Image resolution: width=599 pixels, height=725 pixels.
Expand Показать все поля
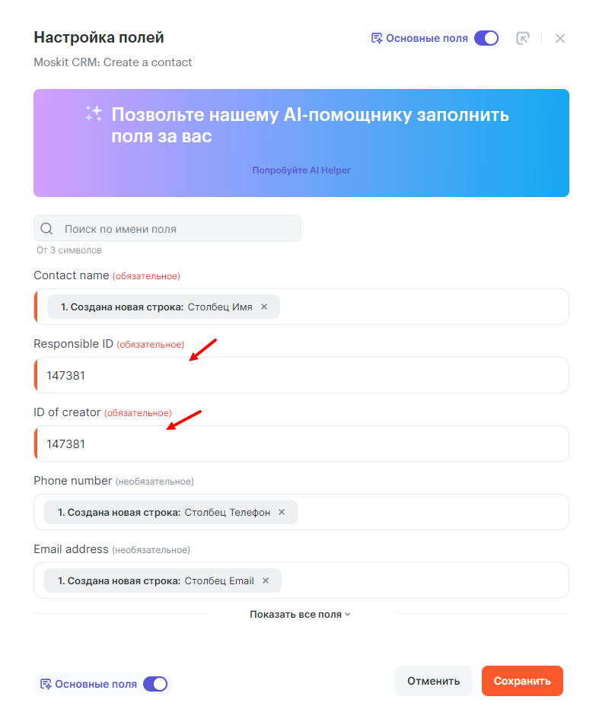click(300, 614)
